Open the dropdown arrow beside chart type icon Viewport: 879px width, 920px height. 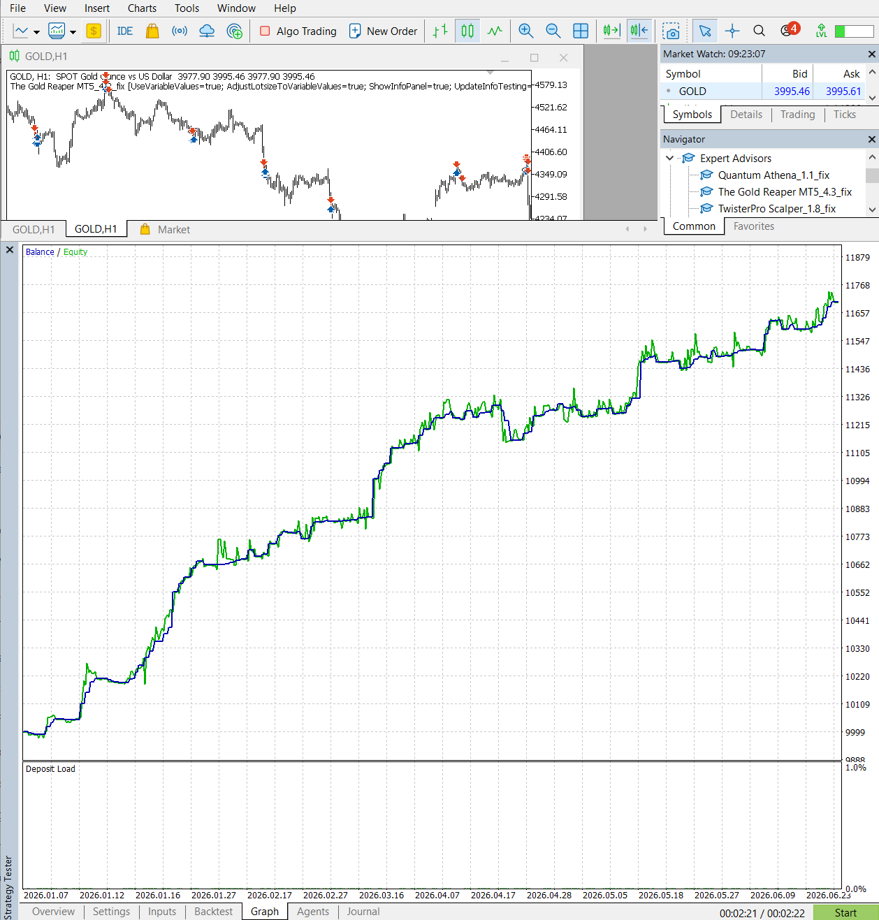click(36, 31)
